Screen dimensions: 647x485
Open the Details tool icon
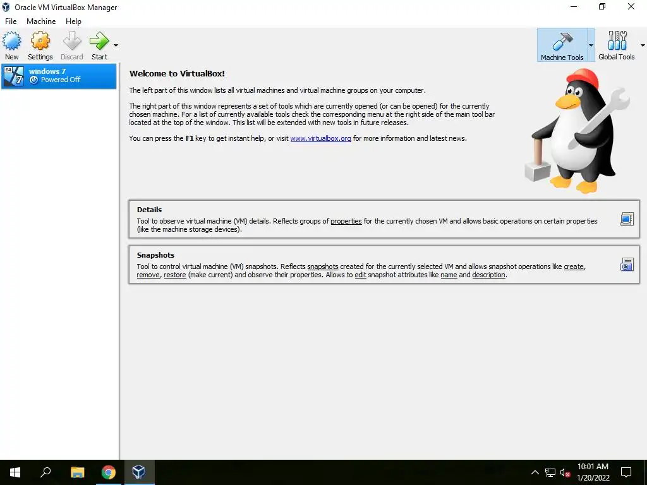(627, 219)
